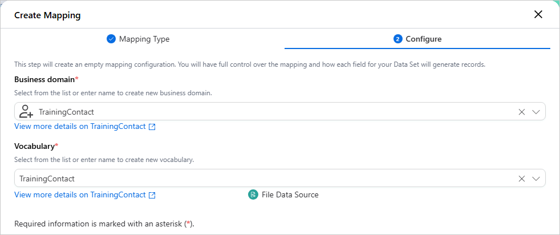Go back to the Mapping Type step

(x=138, y=39)
